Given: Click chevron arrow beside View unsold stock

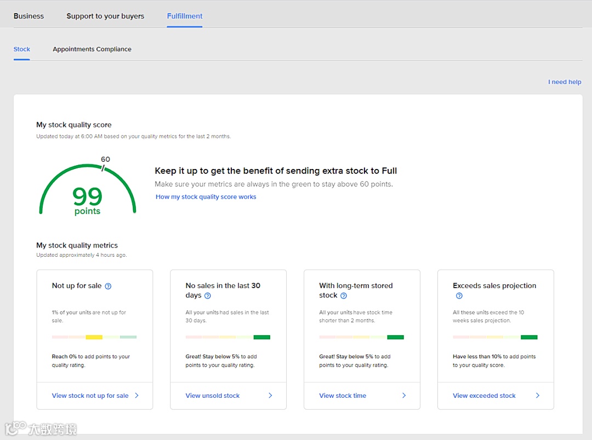Looking at the screenshot, I should [270, 396].
